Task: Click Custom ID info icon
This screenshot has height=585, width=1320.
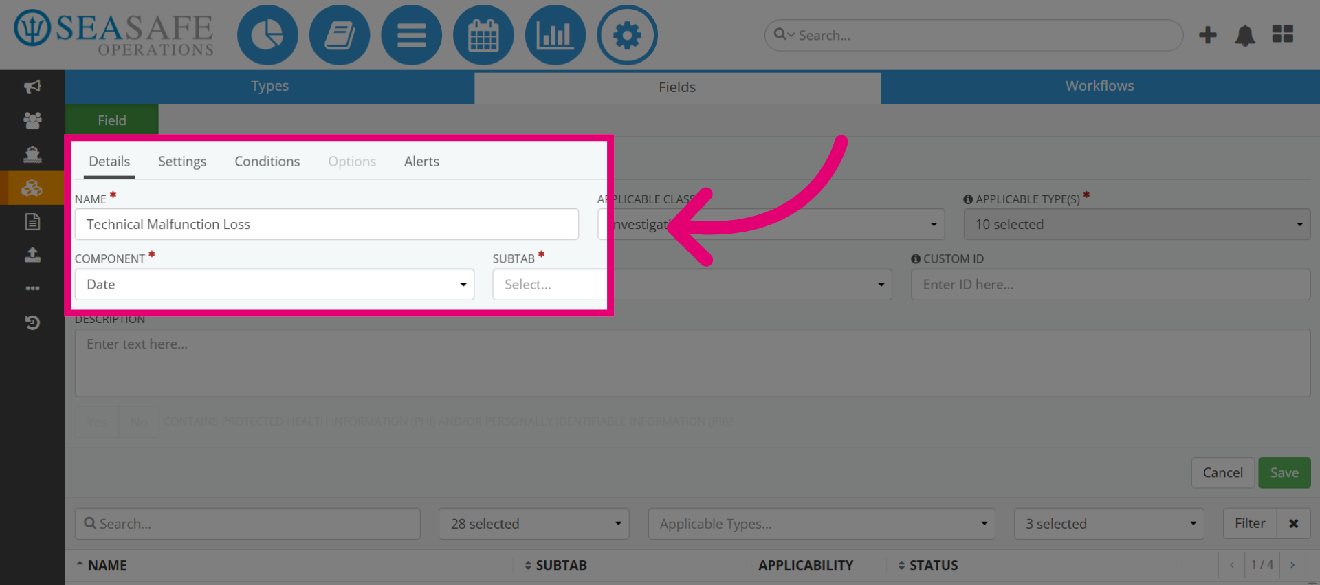Action: coord(916,259)
